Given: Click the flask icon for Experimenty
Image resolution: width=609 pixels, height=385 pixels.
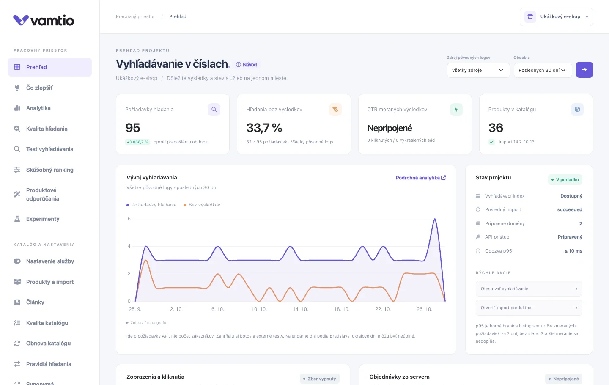Looking at the screenshot, I should pyautogui.click(x=17, y=219).
